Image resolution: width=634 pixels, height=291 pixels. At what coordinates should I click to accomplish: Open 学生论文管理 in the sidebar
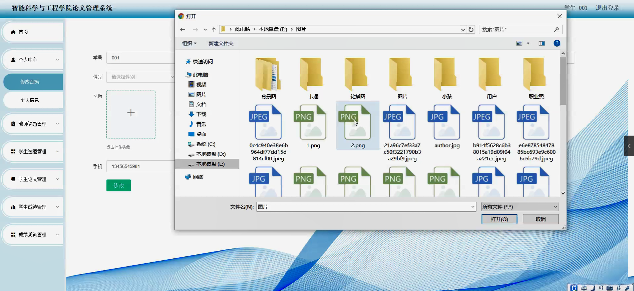pyautogui.click(x=32, y=179)
